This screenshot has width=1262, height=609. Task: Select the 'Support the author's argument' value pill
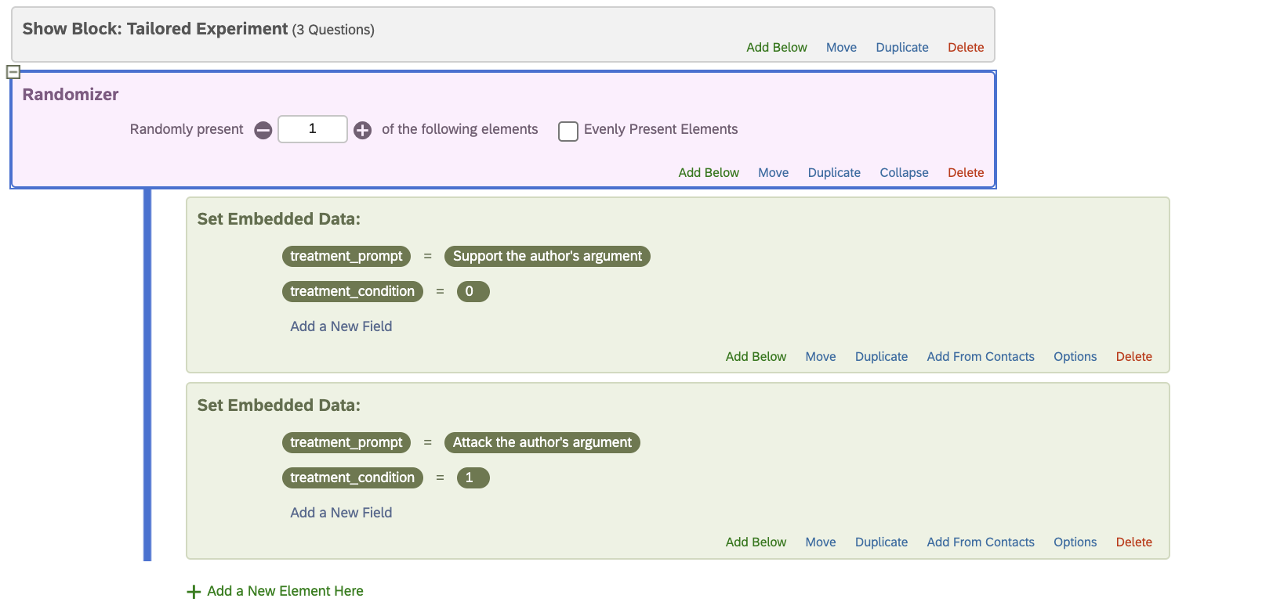pos(547,257)
